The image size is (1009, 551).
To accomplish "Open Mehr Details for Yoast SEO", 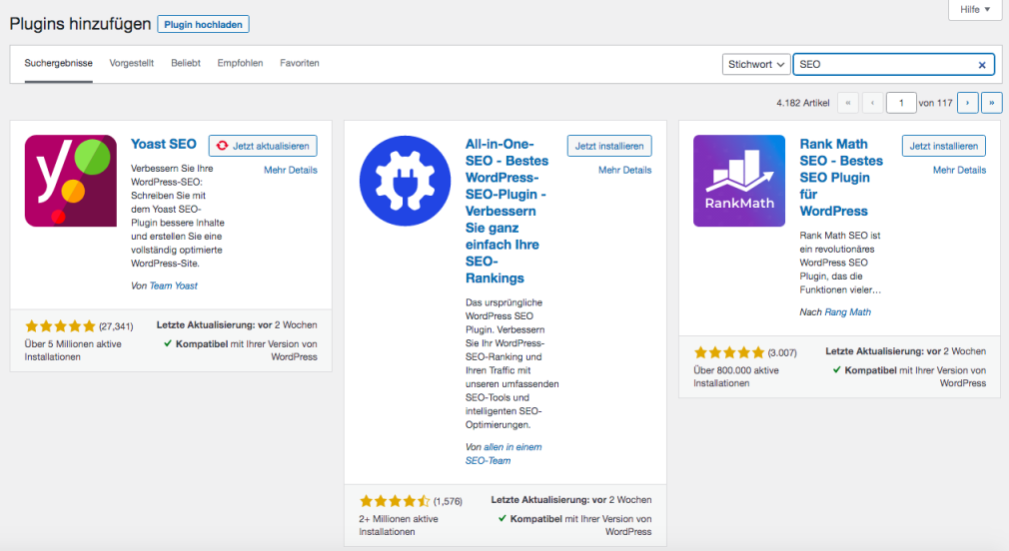I will coord(291,170).
